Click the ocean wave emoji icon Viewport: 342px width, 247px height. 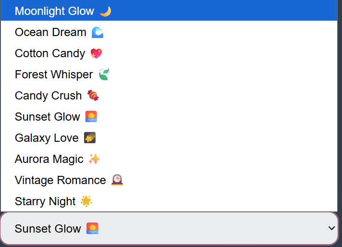pyautogui.click(x=98, y=32)
